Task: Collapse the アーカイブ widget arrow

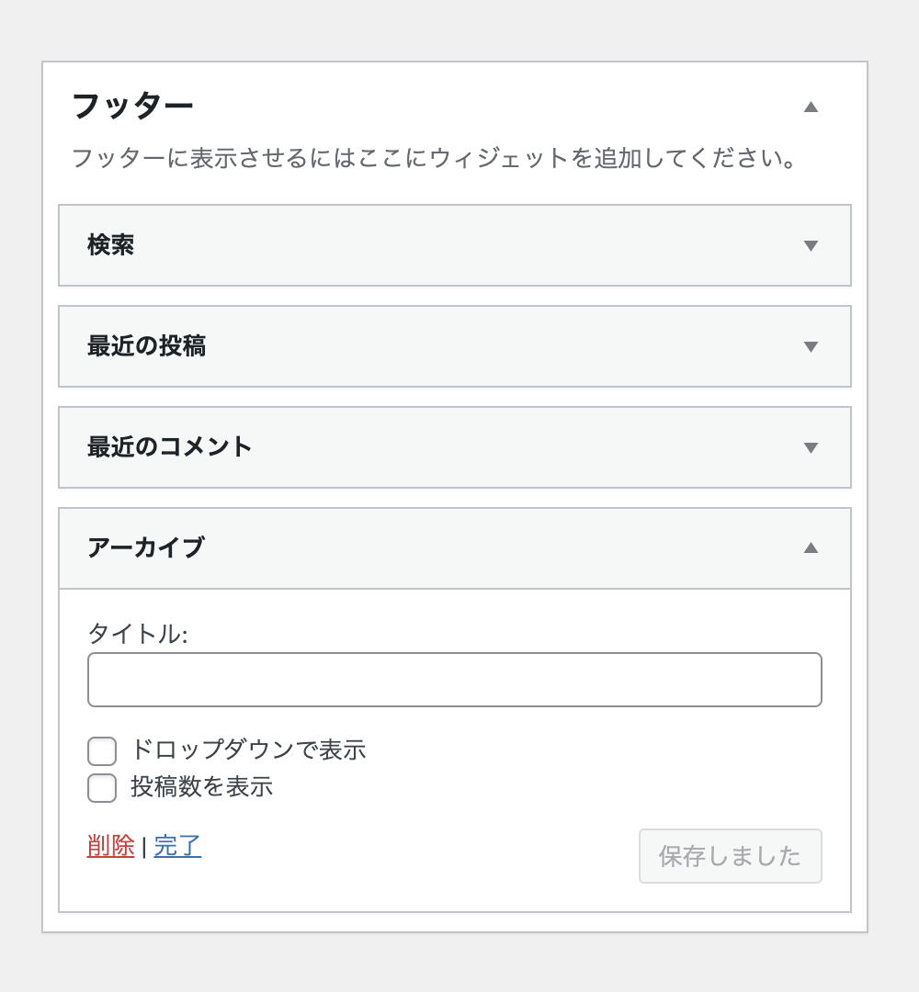Action: click(811, 547)
